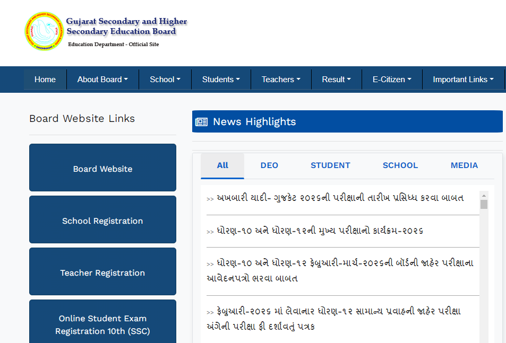Open the E-Citizen dropdown
The image size is (506, 343).
click(391, 79)
